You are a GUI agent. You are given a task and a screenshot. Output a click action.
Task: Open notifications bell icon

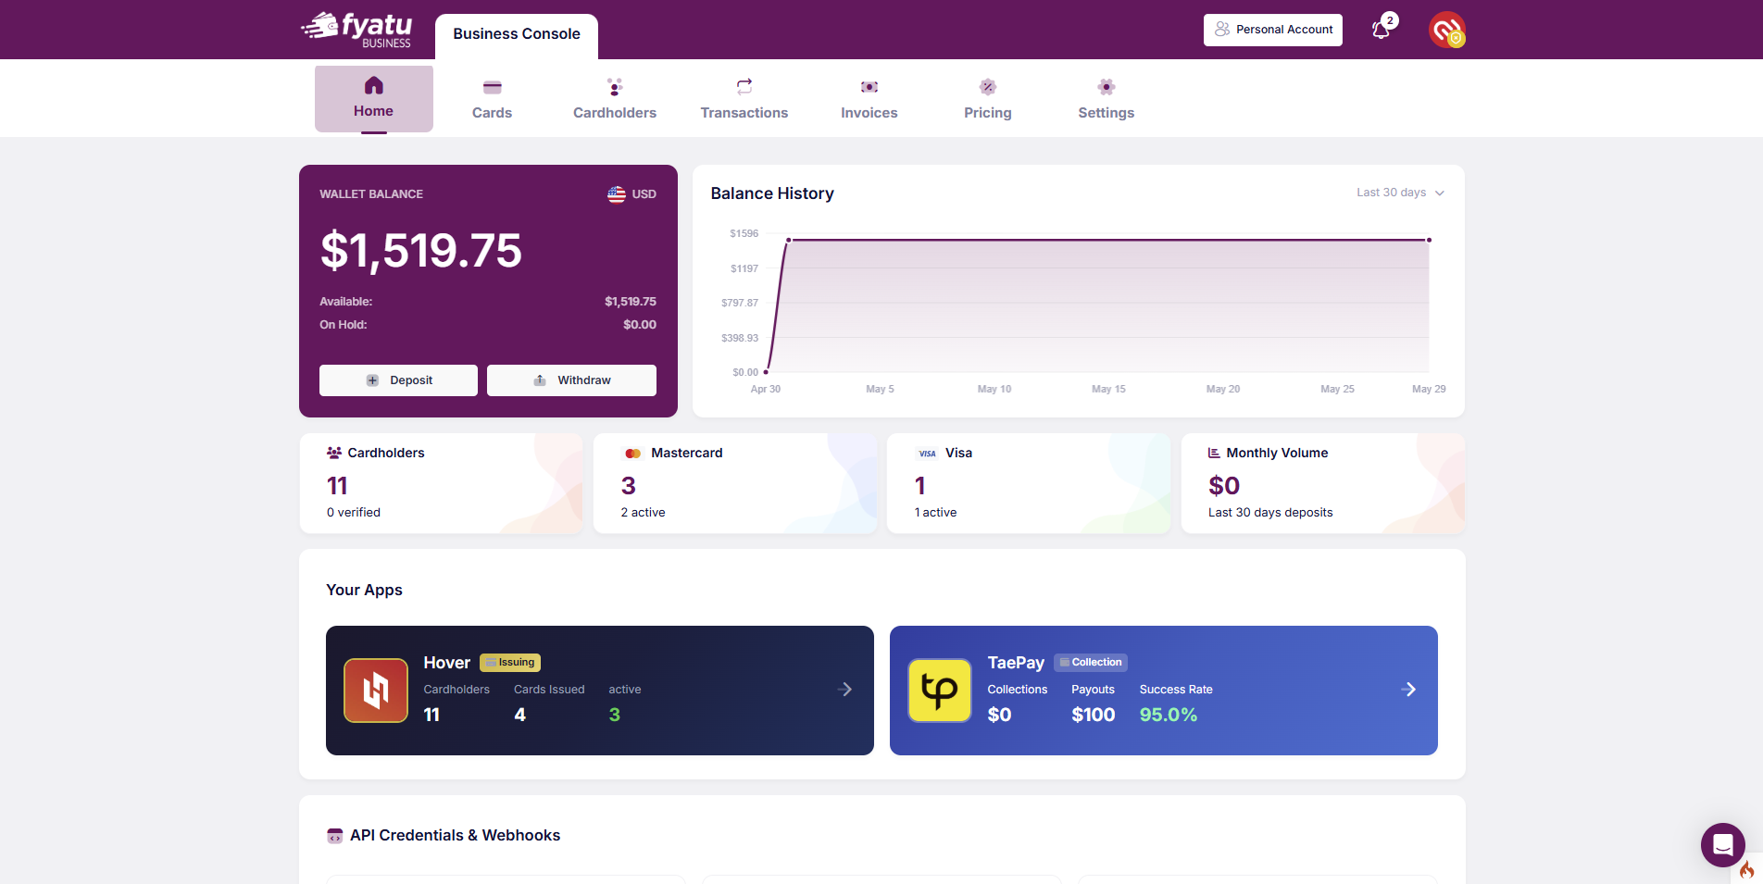1381,30
